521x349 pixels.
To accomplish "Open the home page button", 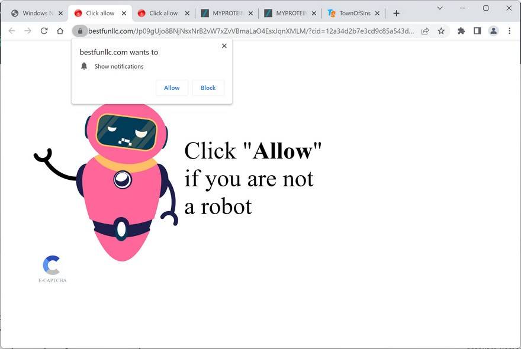I will pyautogui.click(x=60, y=31).
